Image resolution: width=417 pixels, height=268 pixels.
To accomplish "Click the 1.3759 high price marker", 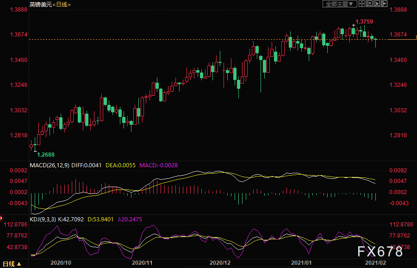I will point(364,22).
